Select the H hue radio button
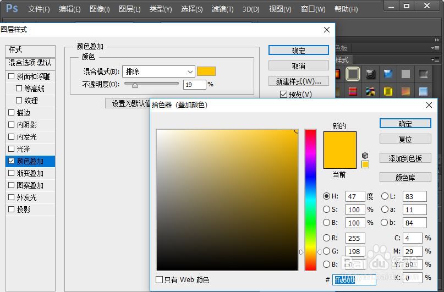This screenshot has width=444, height=292. tap(326, 196)
